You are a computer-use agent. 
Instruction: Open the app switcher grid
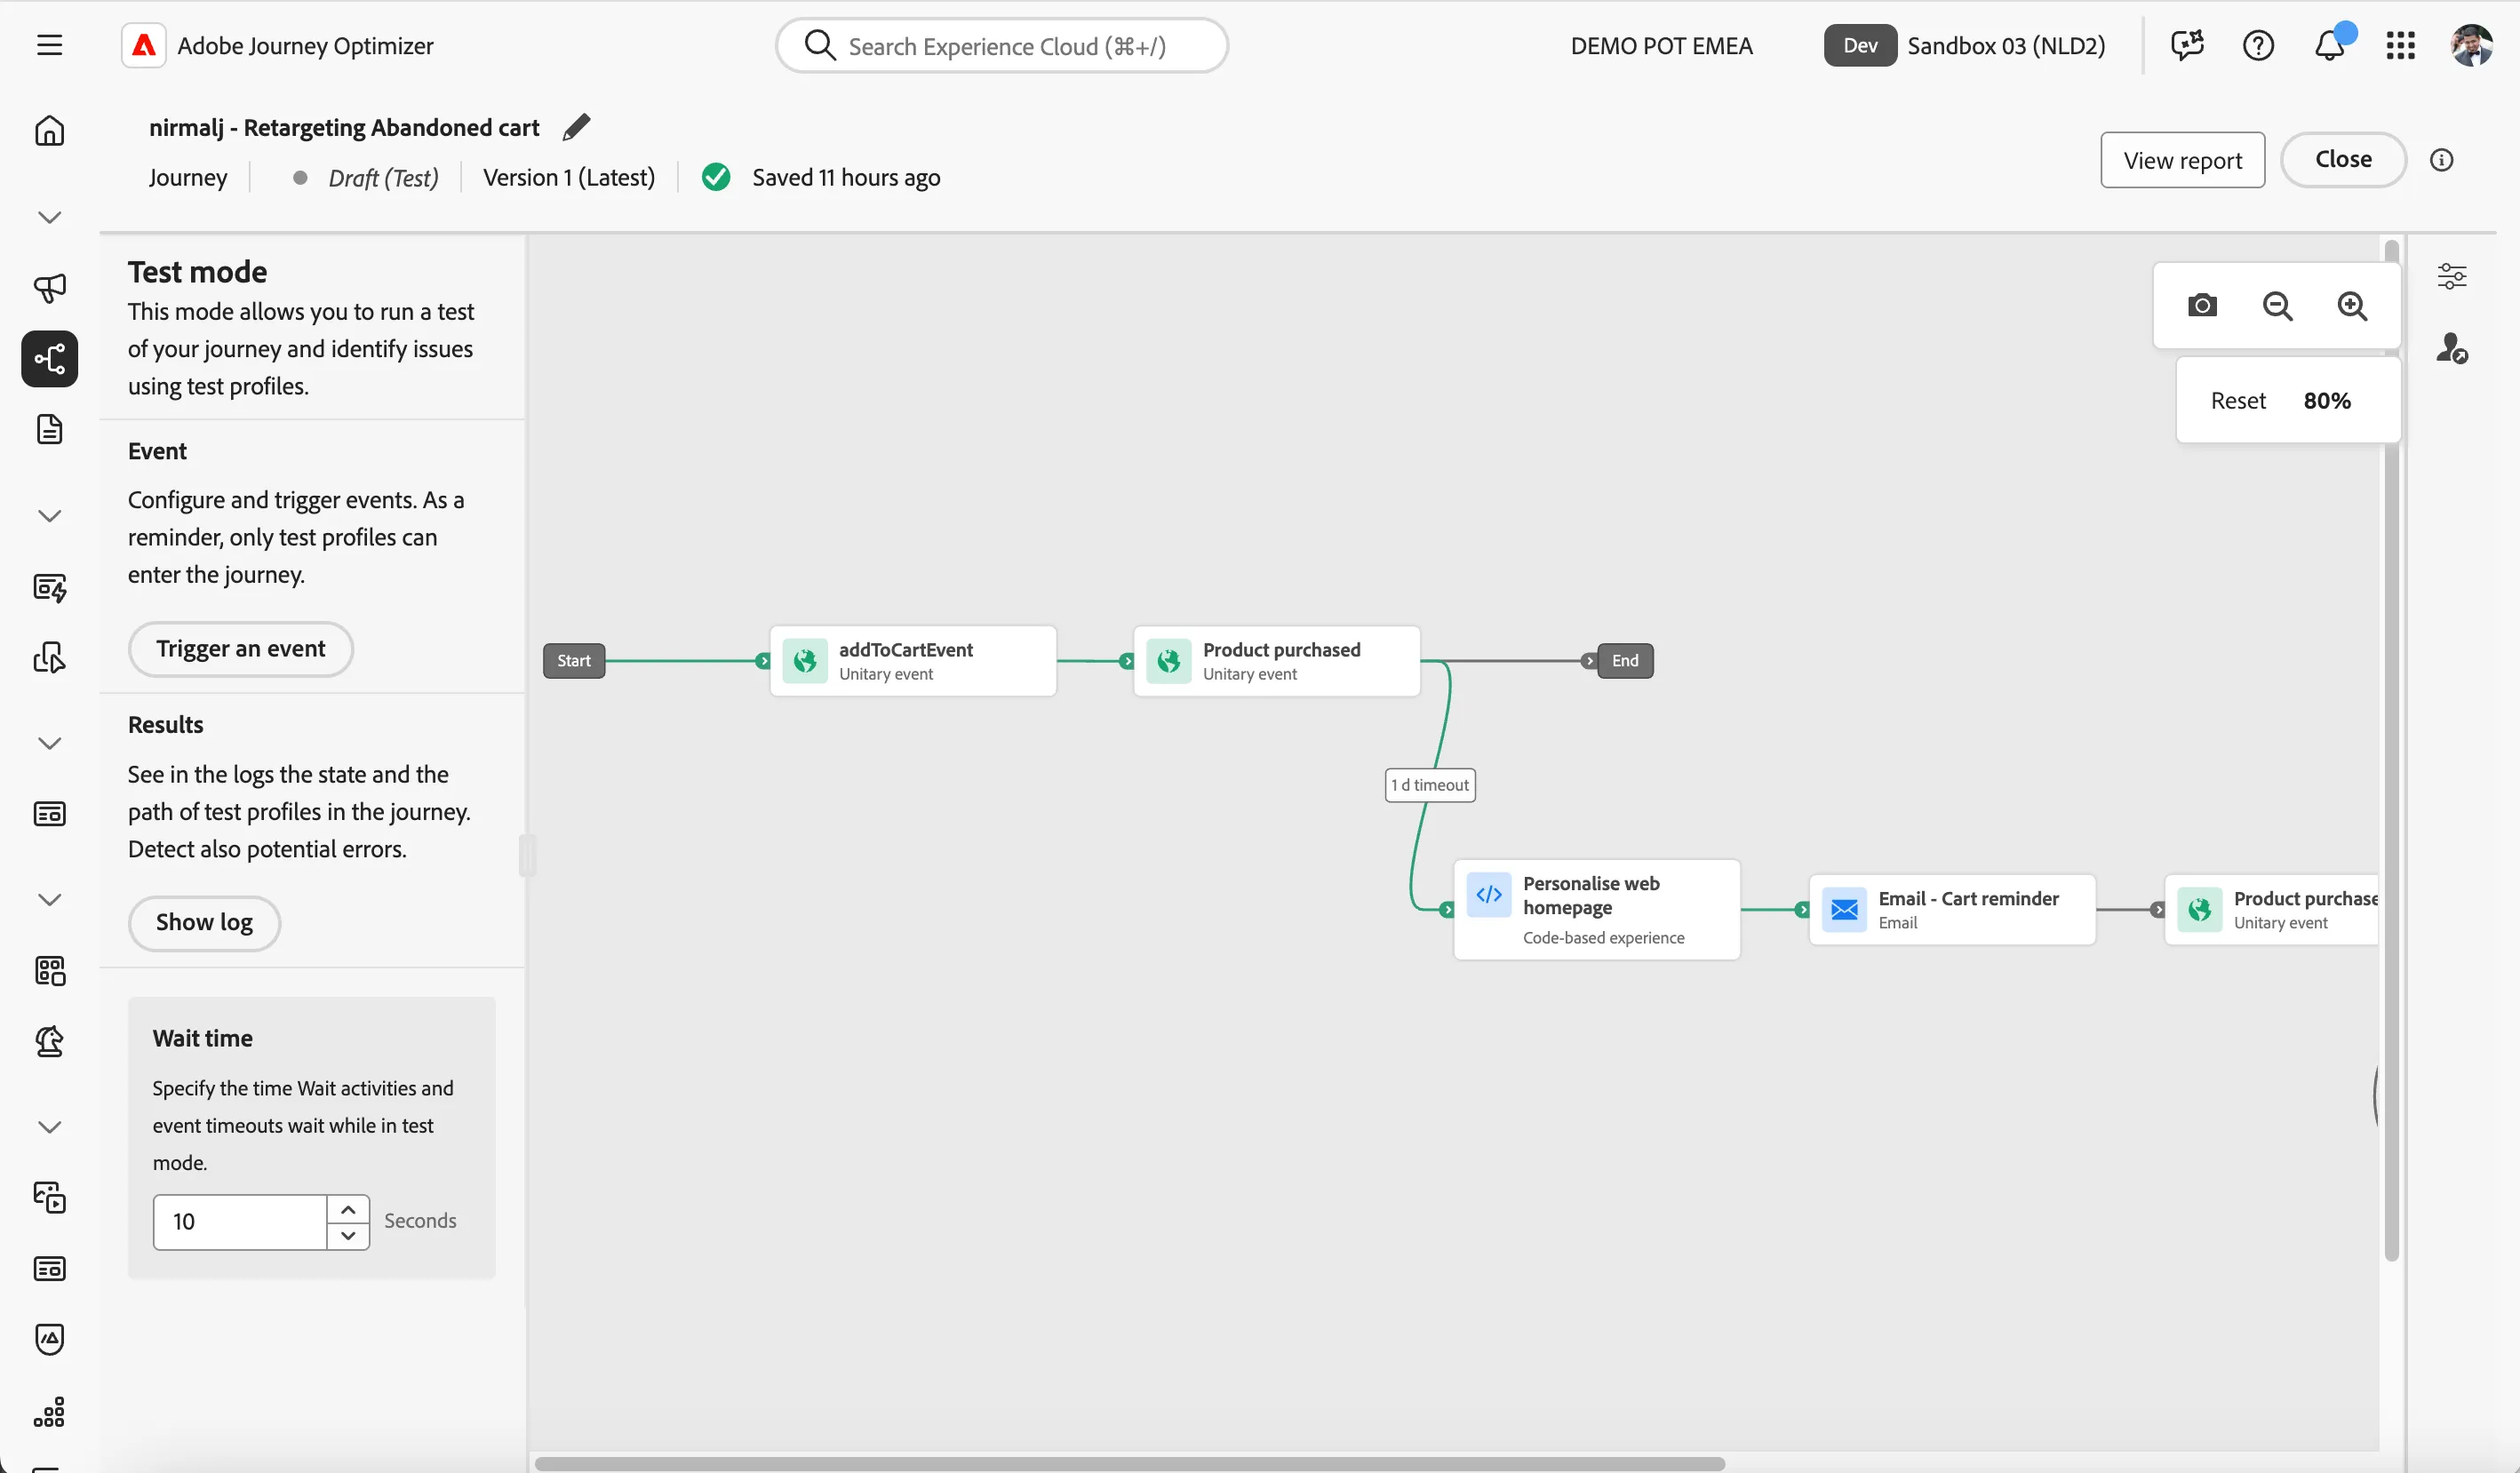(2401, 45)
